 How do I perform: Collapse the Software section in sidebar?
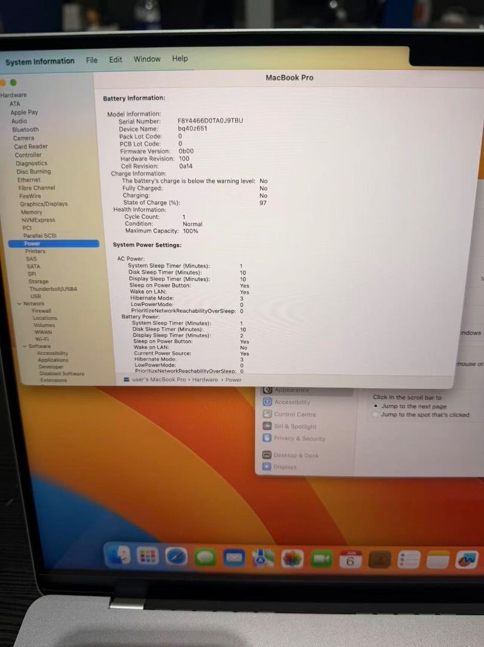click(25, 346)
